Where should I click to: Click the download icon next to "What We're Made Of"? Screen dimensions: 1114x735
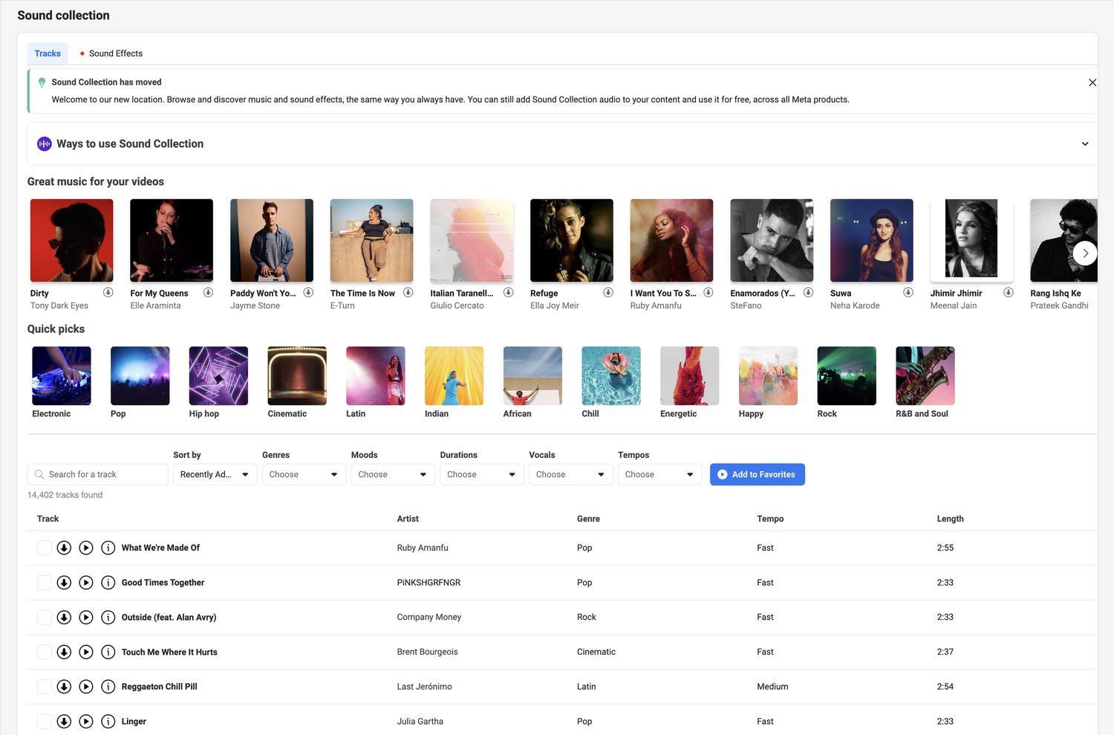click(x=64, y=548)
